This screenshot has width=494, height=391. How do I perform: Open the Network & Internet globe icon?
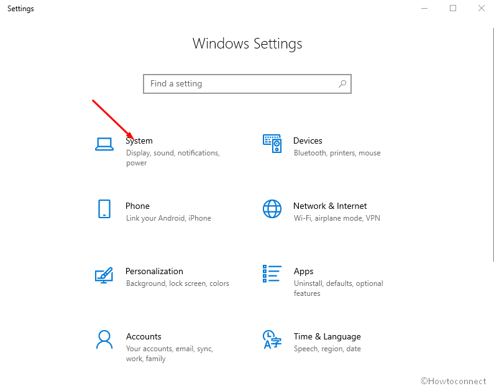coord(272,209)
